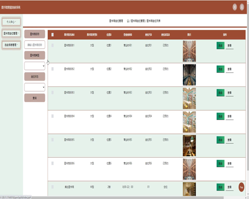
Task: Toggle the select-all checkbox in table header
Action: pos(52,34)
